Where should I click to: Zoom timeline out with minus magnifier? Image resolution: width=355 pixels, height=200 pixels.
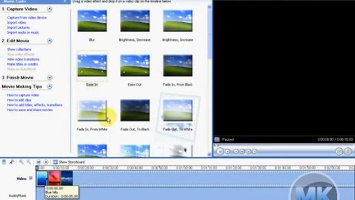coord(29,162)
